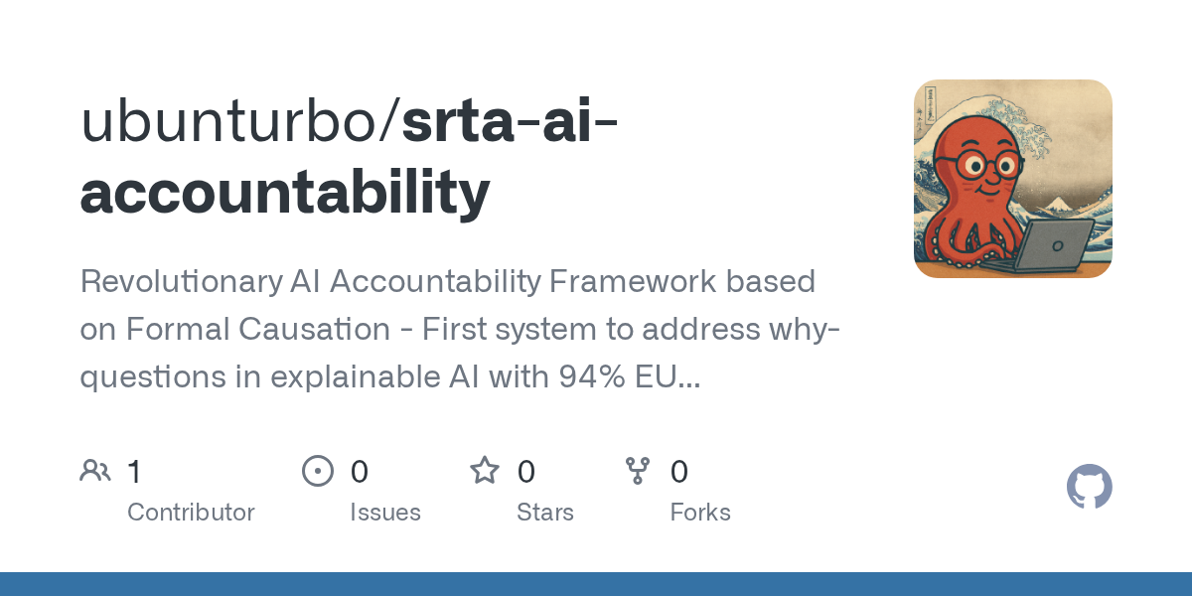Image resolution: width=1192 pixels, height=596 pixels.
Task: Click the issues count '0'
Action: pyautogui.click(x=360, y=471)
